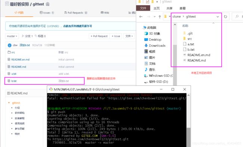Sort by the 名称 column header
243x147 pixels.
coord(185,26)
